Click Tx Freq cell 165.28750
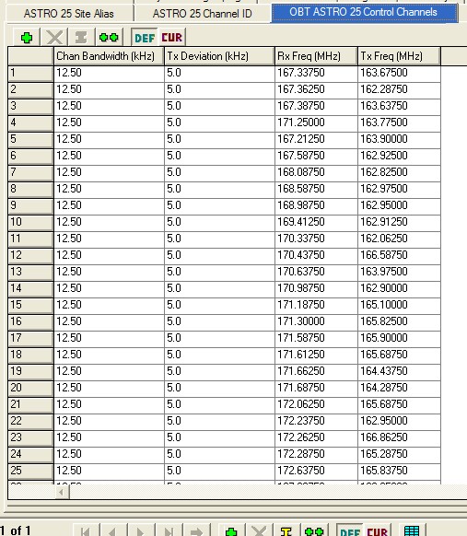 400,455
